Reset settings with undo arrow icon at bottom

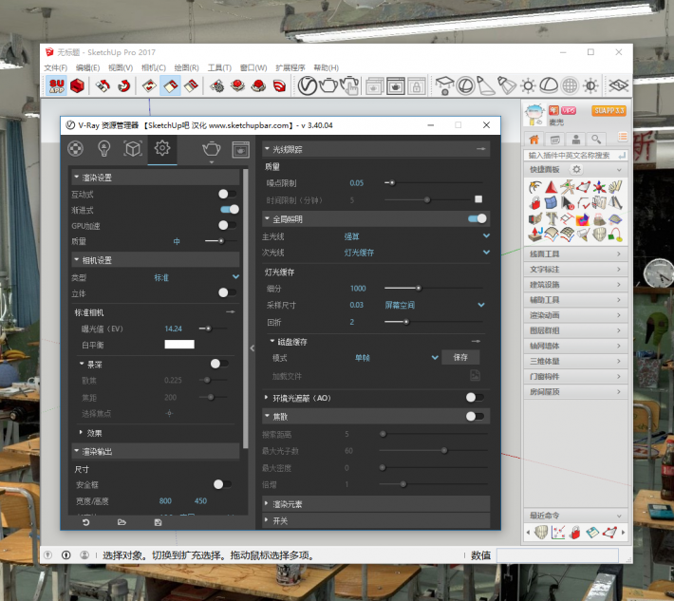(x=86, y=522)
